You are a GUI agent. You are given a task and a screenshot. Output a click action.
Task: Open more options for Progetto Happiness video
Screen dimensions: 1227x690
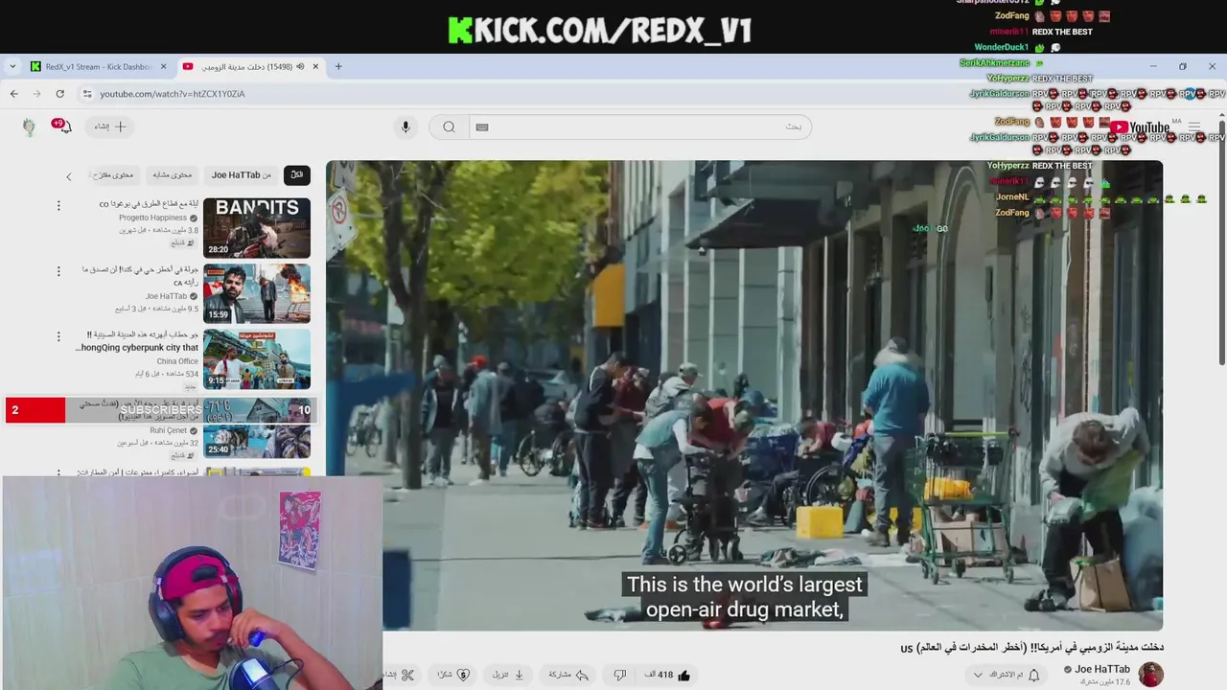pos(58,205)
